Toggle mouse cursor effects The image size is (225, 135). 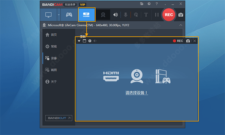coord(136,15)
